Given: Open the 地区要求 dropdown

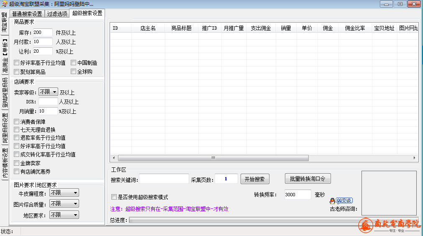Looking at the screenshot, I should 64,215.
